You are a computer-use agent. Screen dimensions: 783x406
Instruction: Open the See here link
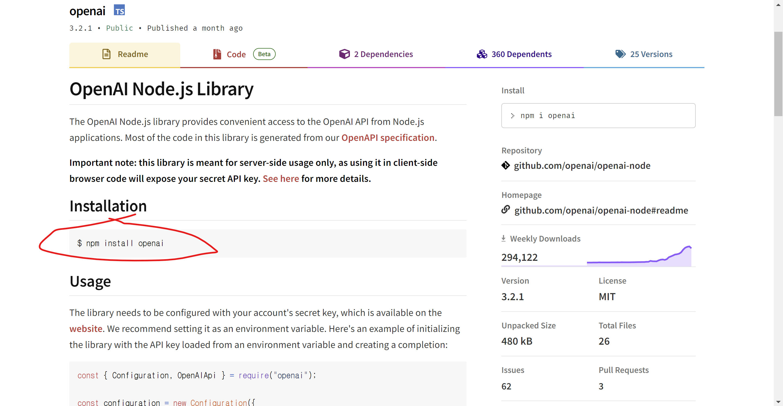pyautogui.click(x=281, y=179)
